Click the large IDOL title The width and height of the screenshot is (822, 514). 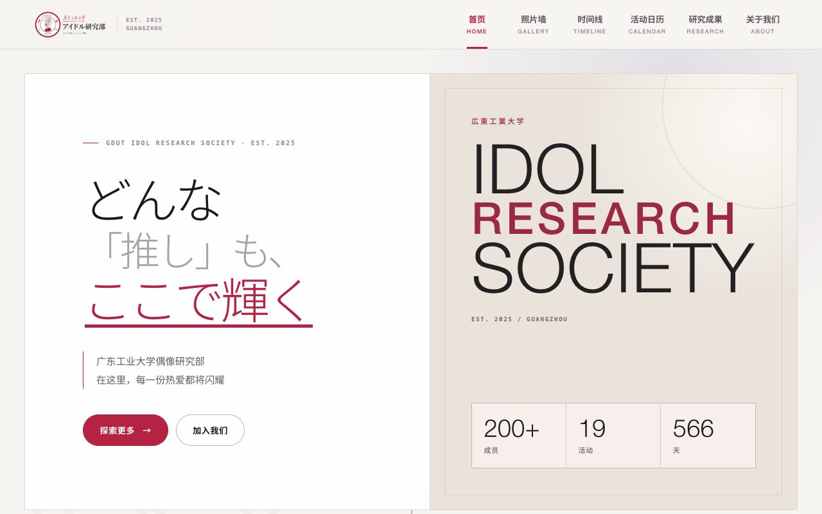548,170
